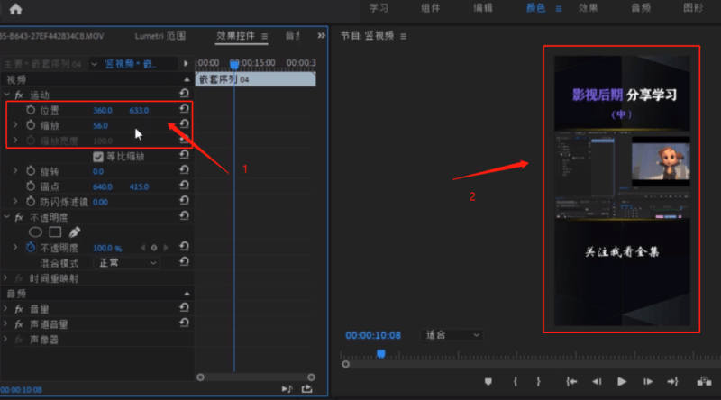This screenshot has height=400, width=721.
Task: Mark out point with right brace
Action: (538, 382)
